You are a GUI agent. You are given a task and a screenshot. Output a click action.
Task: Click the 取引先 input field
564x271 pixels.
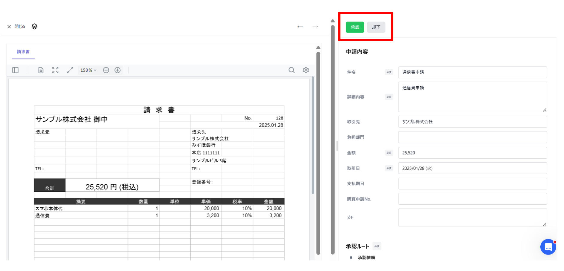pyautogui.click(x=472, y=122)
